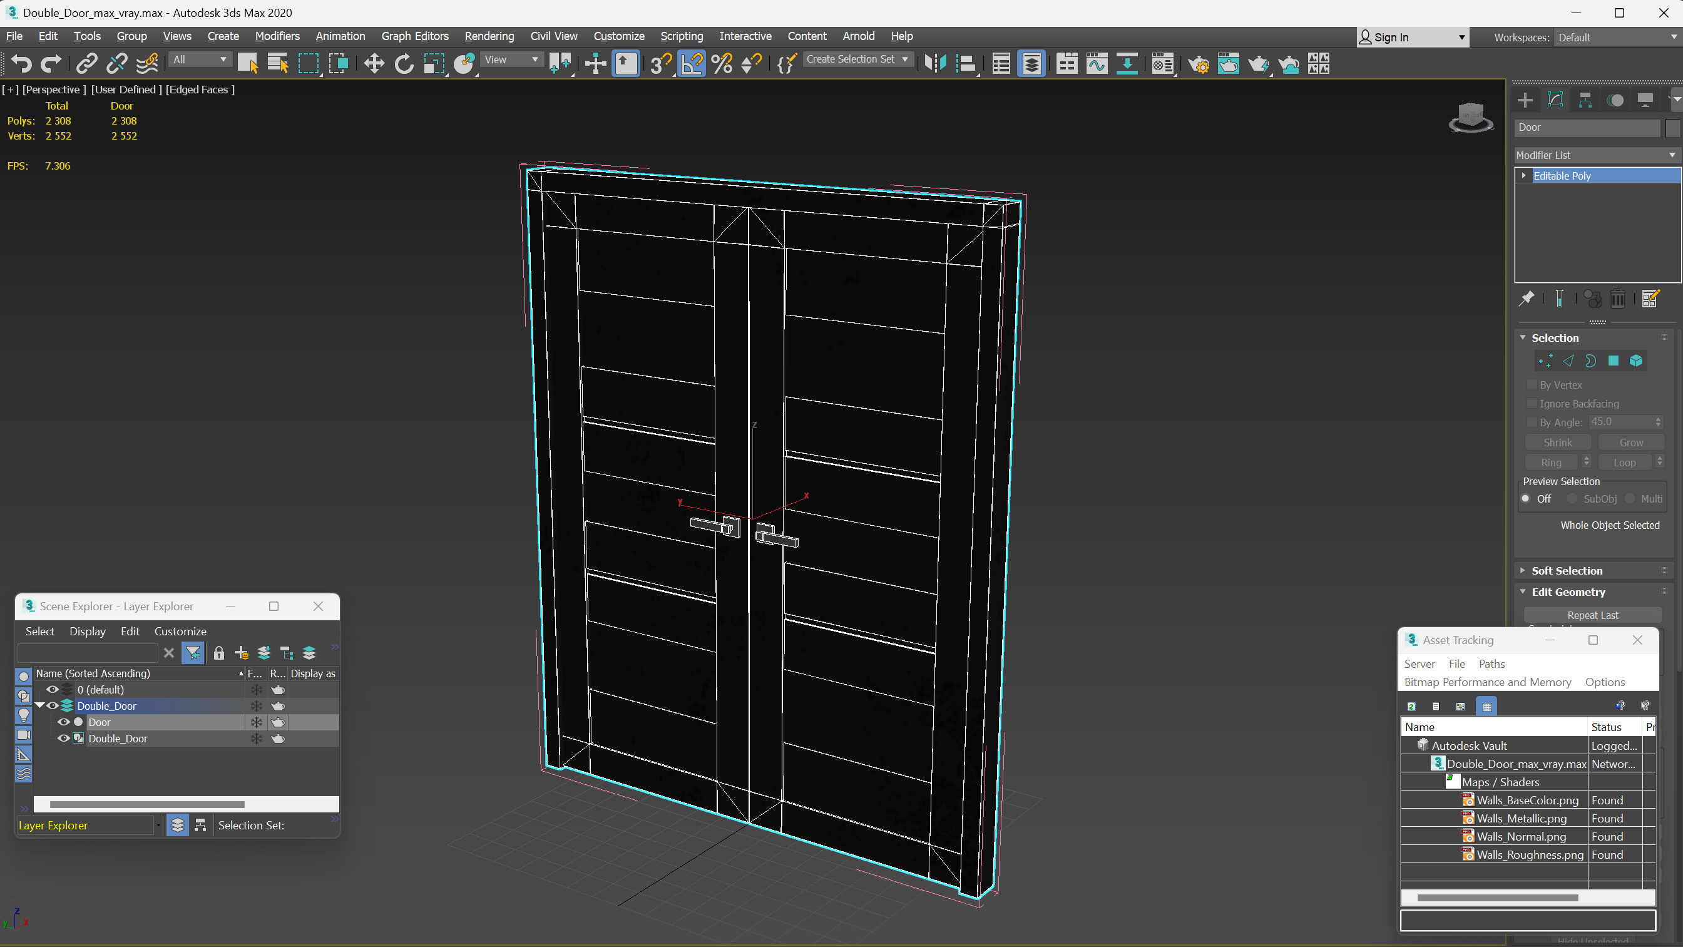Open the Rendering menu

tap(489, 36)
